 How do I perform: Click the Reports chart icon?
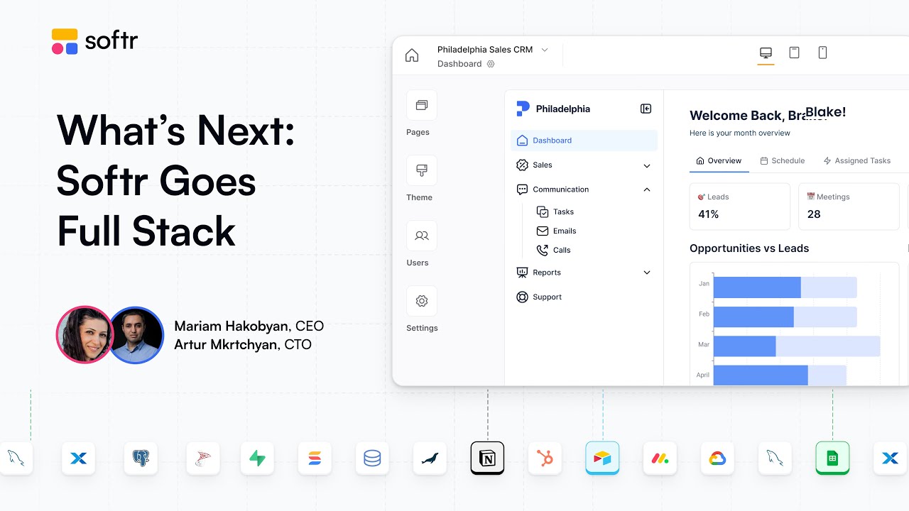point(522,273)
